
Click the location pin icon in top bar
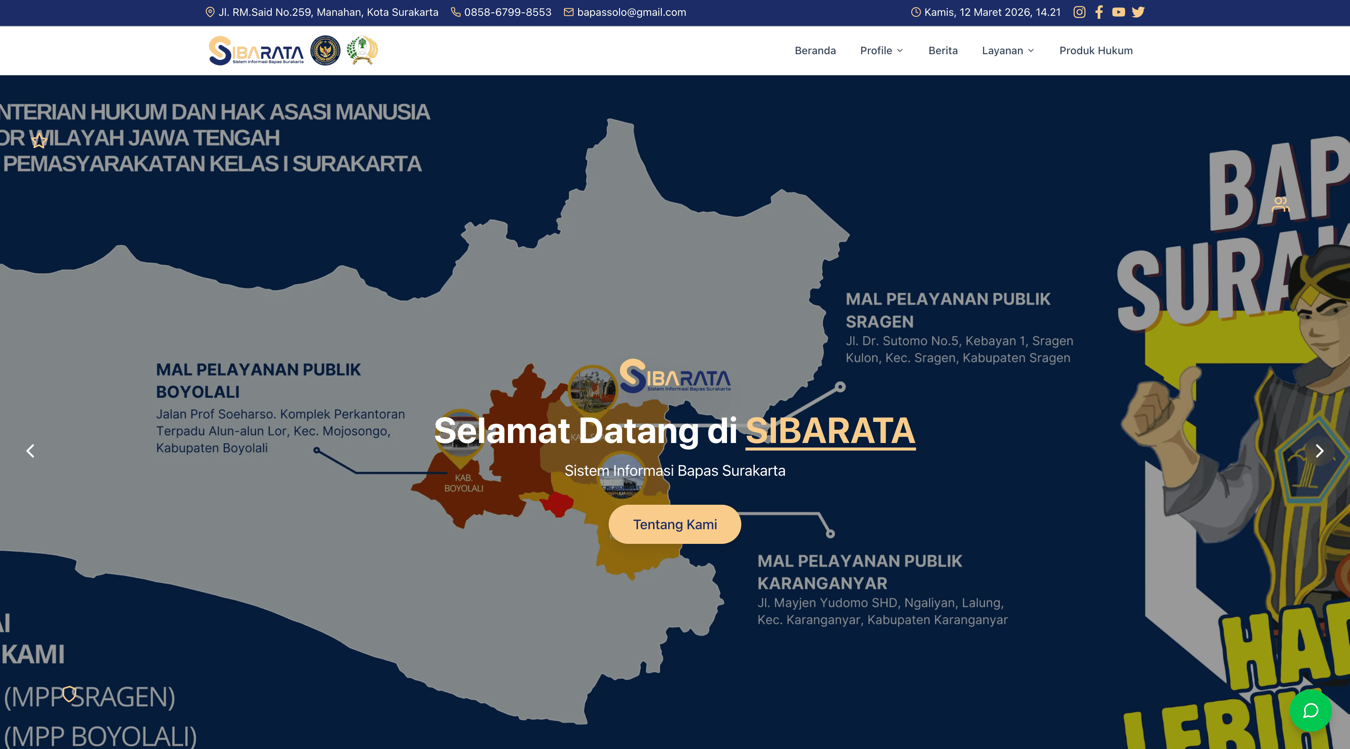(x=210, y=12)
